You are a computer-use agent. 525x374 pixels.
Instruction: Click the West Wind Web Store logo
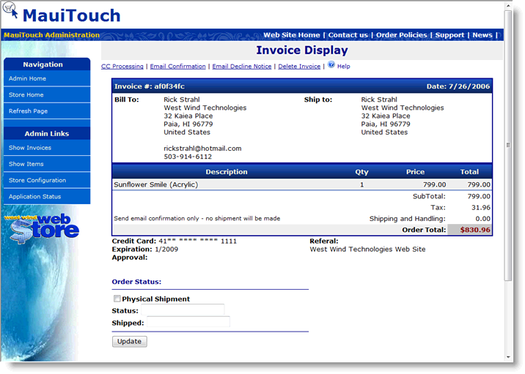coord(43,227)
